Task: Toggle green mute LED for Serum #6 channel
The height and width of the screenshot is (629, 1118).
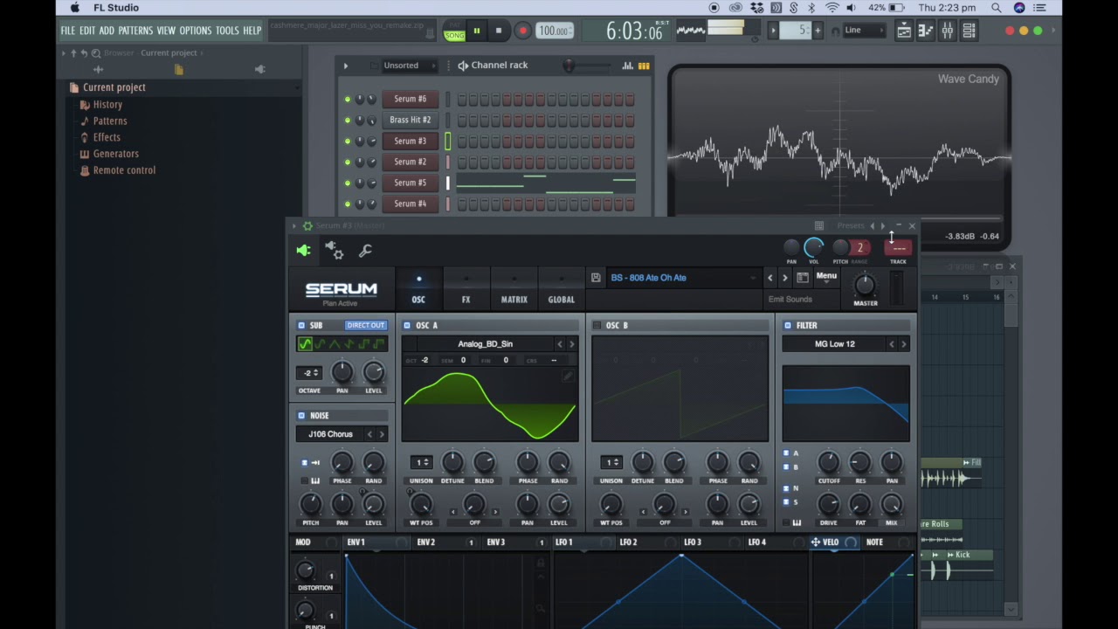Action: [x=348, y=99]
